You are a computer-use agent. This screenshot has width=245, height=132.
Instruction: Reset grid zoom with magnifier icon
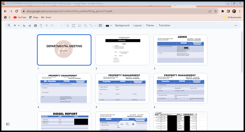click(127, 124)
